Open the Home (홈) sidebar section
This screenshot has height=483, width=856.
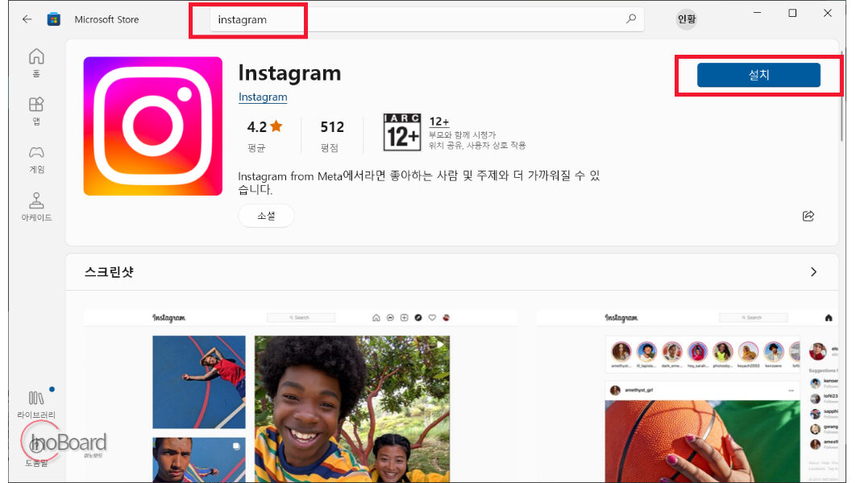tap(36, 63)
